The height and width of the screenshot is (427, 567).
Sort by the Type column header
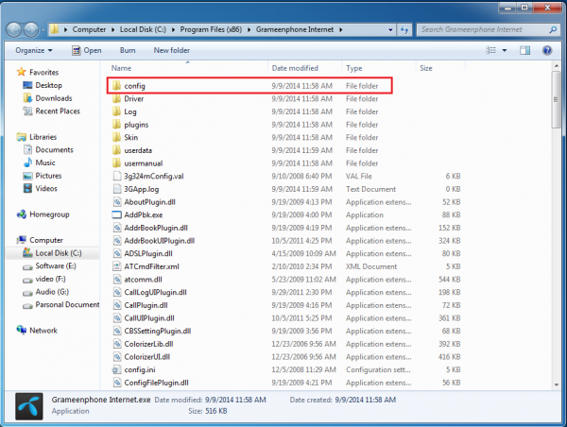(379, 68)
